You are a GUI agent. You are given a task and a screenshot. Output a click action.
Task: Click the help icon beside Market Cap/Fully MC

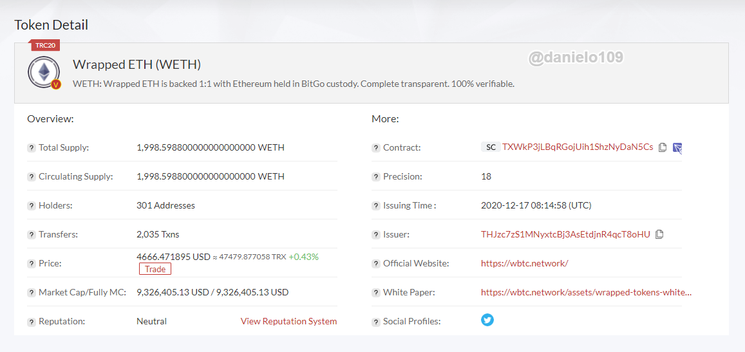coord(32,293)
